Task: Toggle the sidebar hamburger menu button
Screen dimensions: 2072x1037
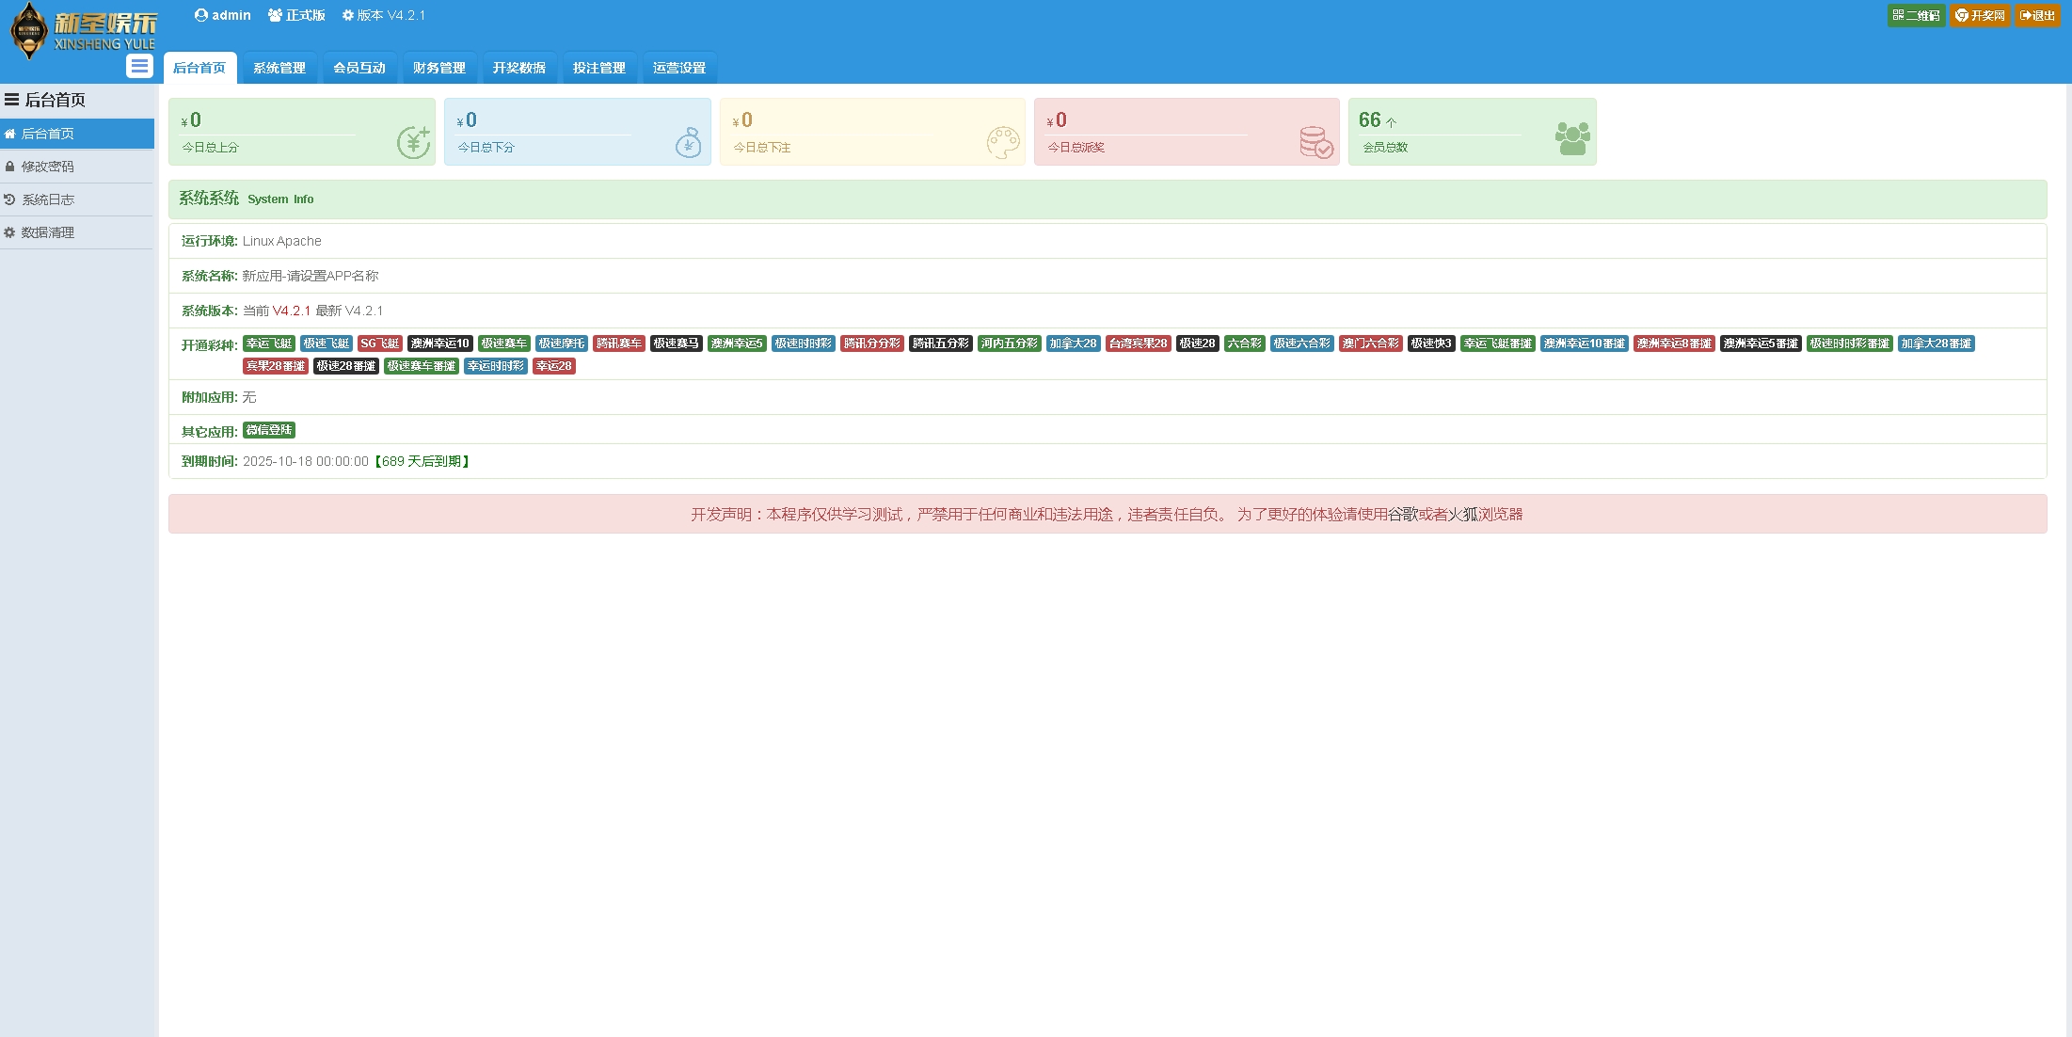Action: click(x=139, y=66)
